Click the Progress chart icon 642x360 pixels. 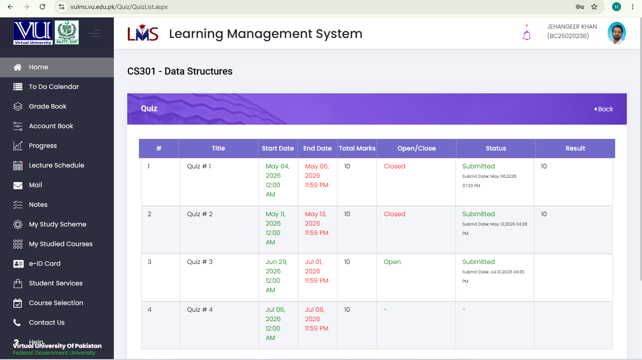17,146
